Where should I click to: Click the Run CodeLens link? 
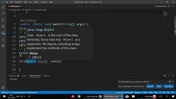tap(23, 20)
